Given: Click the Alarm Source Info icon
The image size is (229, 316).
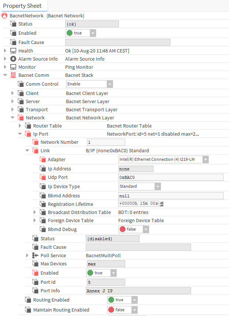Looking at the screenshot, I should coord(13,58).
